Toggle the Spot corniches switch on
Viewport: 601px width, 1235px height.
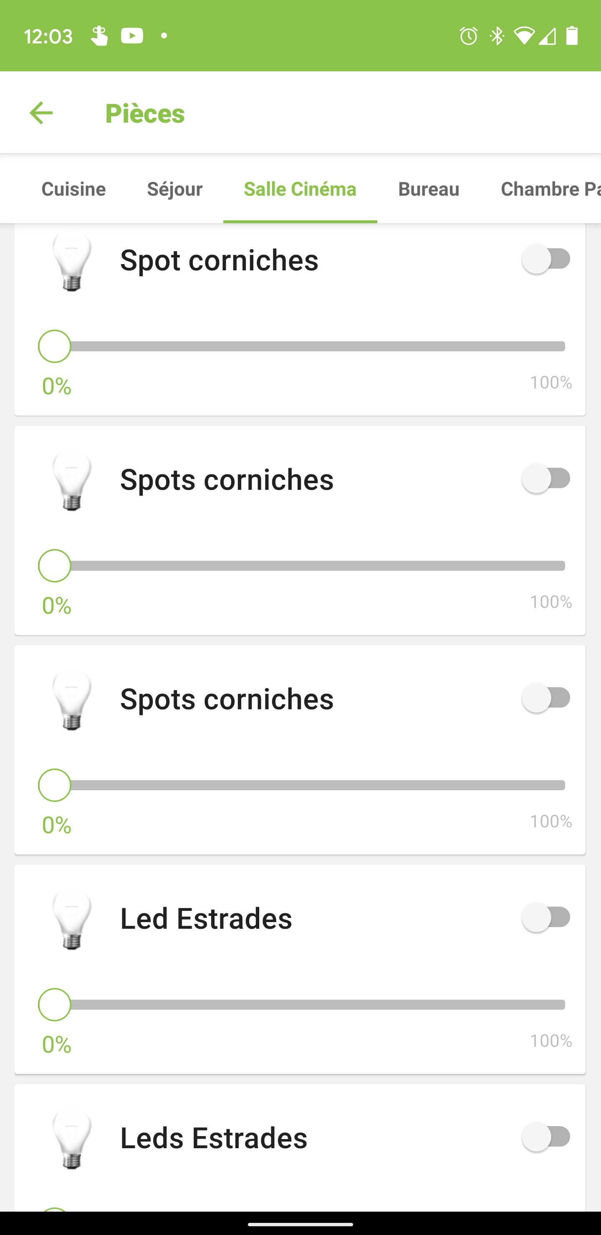546,259
